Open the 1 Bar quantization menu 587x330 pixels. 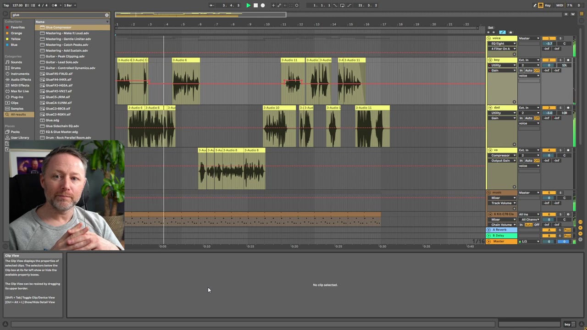coord(69,5)
